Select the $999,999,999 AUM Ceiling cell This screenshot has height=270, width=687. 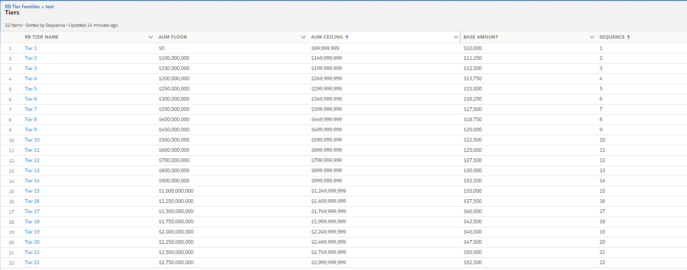(327, 181)
